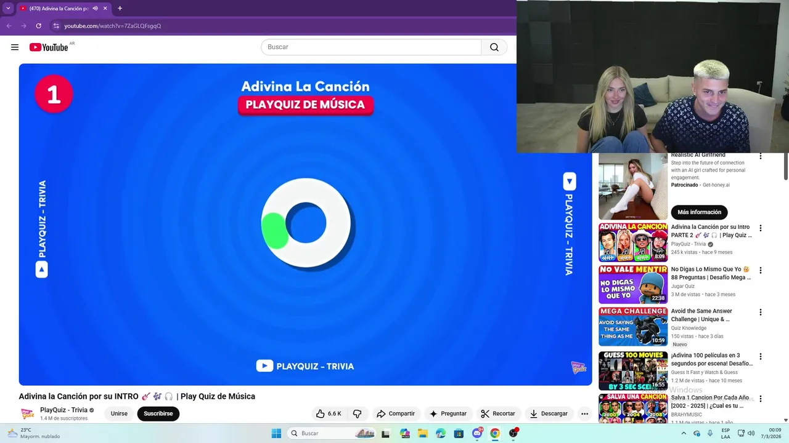
Task: Open the OBS Studio taskbar icon
Action: click(x=513, y=433)
